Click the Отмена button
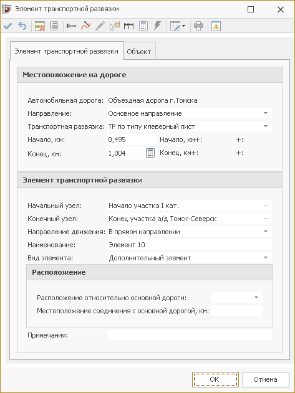This screenshot has width=295, height=393. (x=266, y=379)
